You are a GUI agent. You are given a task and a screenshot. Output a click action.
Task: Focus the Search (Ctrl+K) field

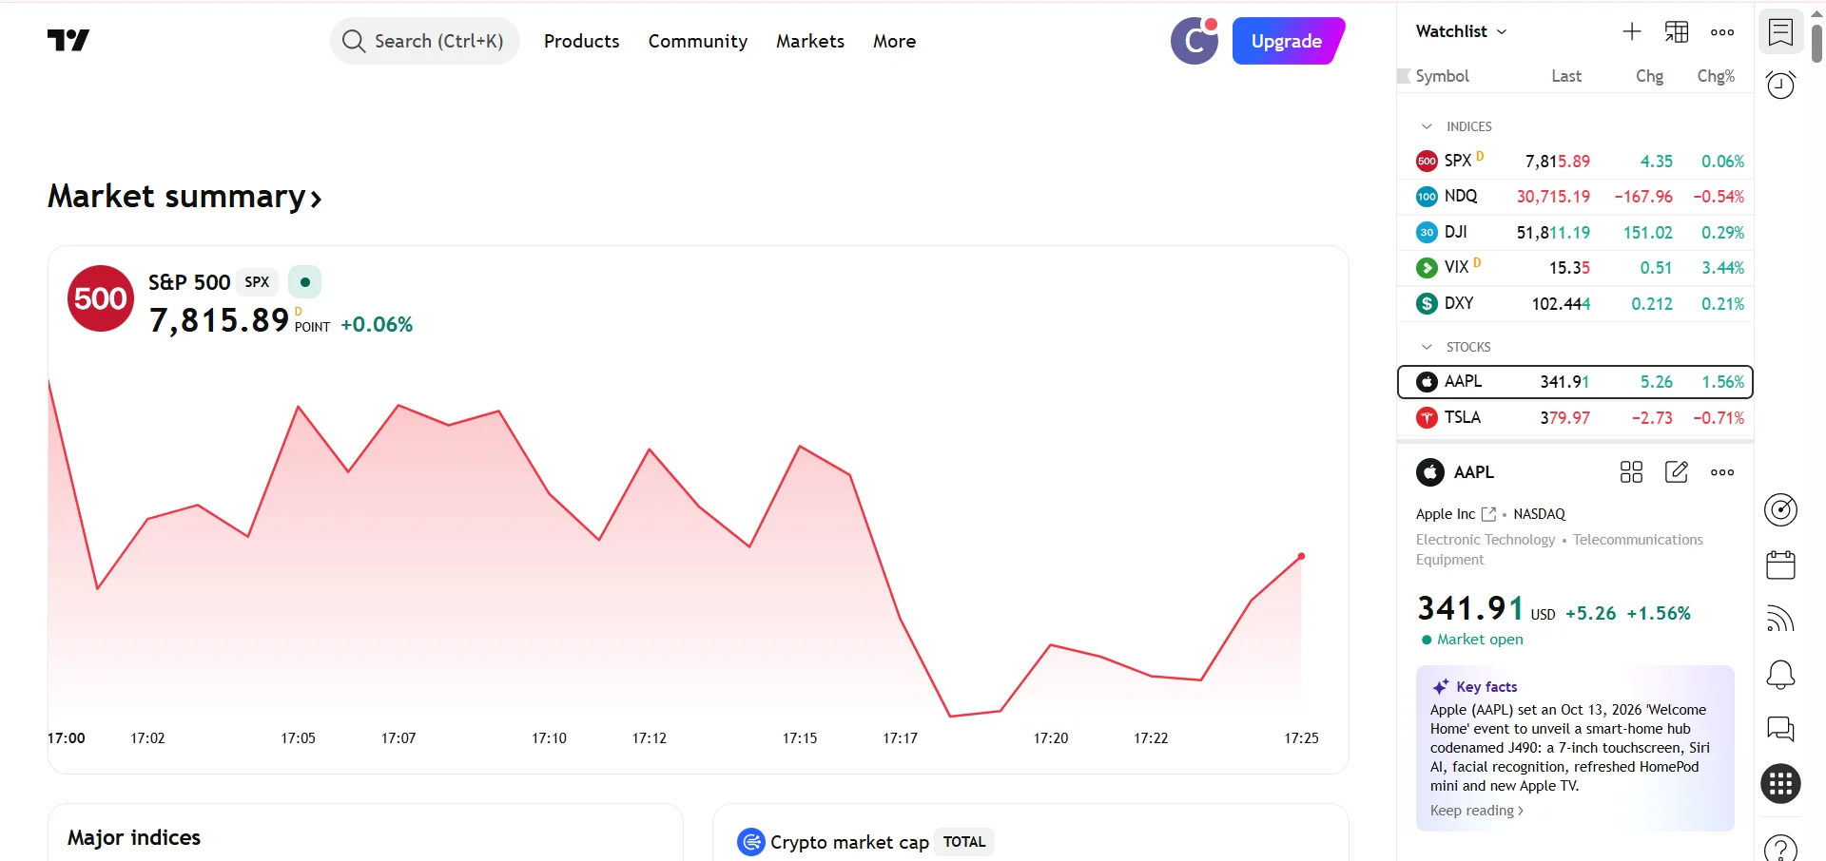tap(425, 41)
